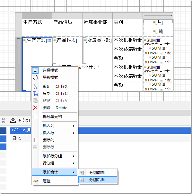Click the 列分组 pane label
This screenshot has width=192, height=194.
(24, 120)
